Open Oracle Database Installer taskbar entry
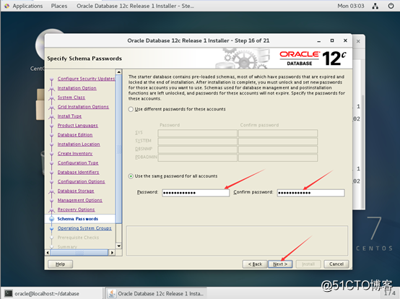Image resolution: width=400 pixels, height=299 pixels. tap(156, 294)
